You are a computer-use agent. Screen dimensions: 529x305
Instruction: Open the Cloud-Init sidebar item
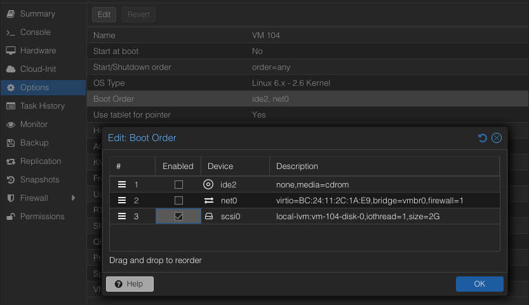coord(39,69)
